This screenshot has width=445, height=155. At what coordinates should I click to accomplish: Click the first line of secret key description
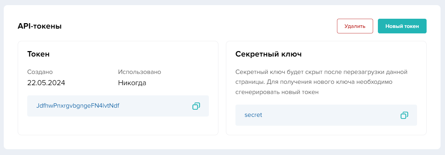(321, 72)
